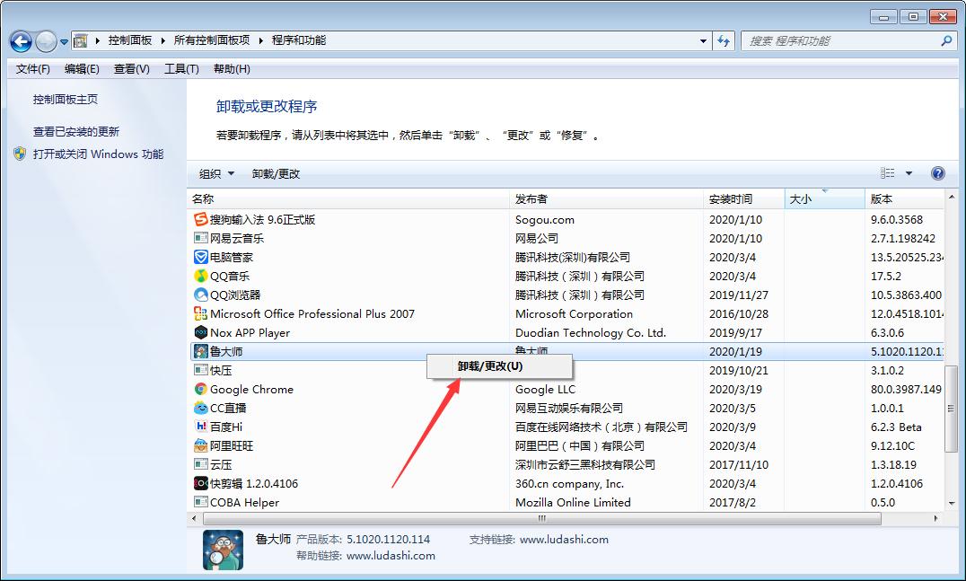Open the 文件(F) menu
966x581 pixels.
(x=32, y=69)
